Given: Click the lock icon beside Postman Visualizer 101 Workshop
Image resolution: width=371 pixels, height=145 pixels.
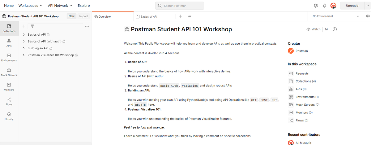Looking at the screenshot, I should [76, 55].
